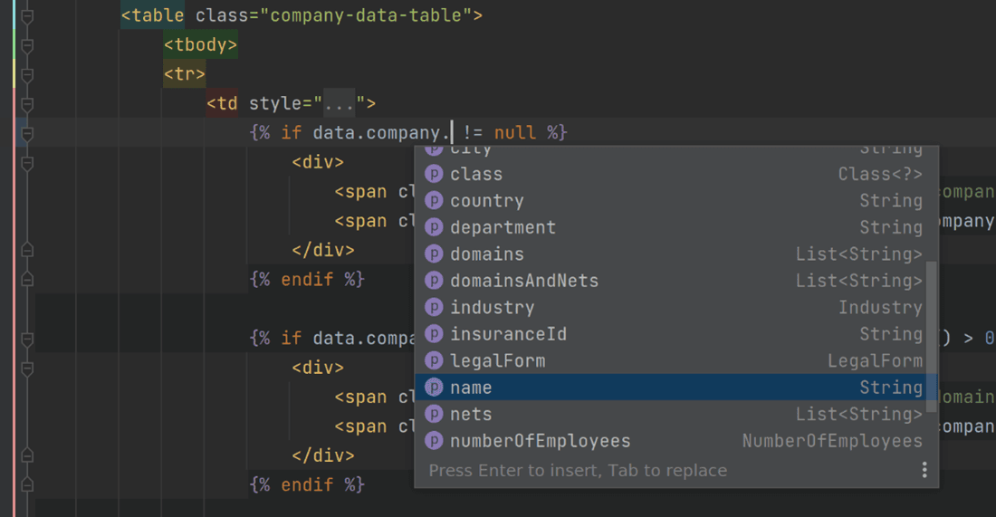Click the property icon beside "legalForm"
The height and width of the screenshot is (517, 996).
click(434, 361)
